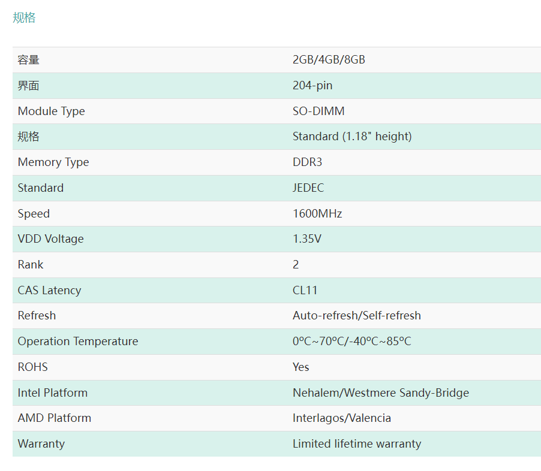The image size is (541, 471).
Task: Click the SO-DIMM value cell
Action: point(318,111)
